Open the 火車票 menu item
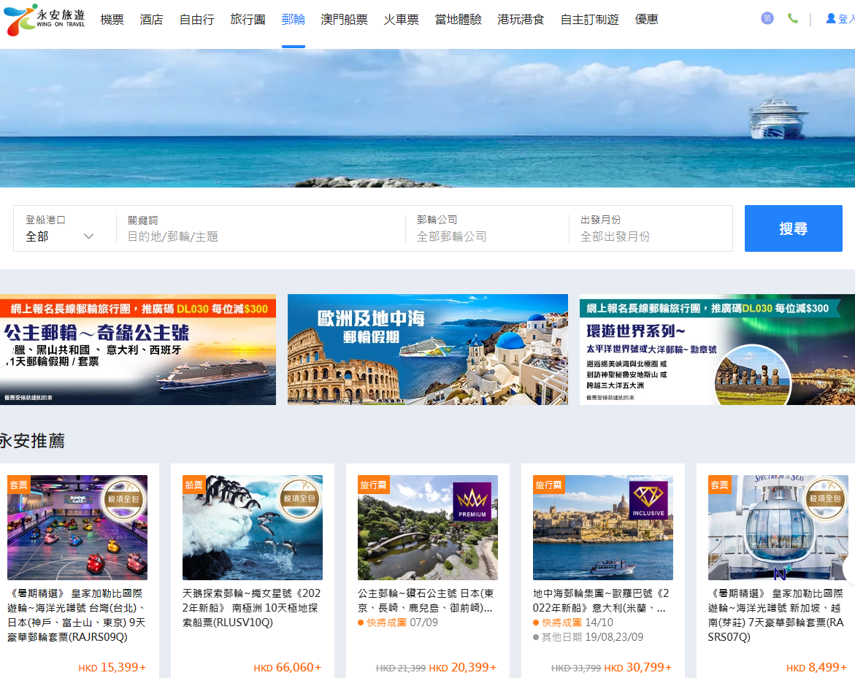The height and width of the screenshot is (678, 855). (402, 20)
